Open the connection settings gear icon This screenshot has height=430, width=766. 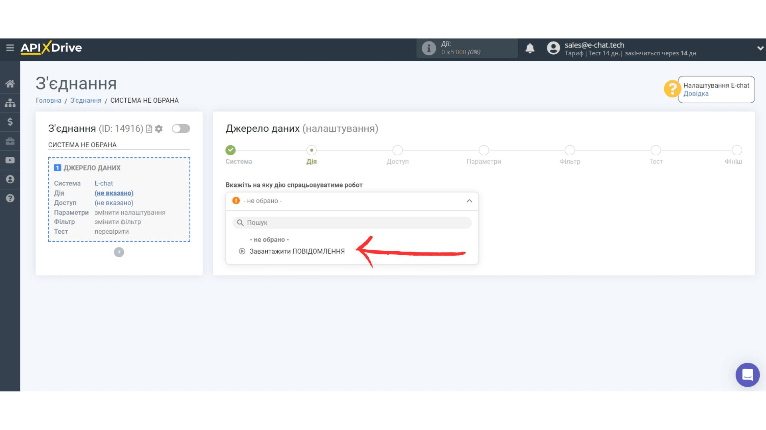[x=159, y=129]
